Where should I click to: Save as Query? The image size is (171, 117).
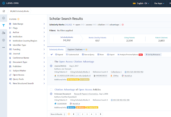click(88, 54)
